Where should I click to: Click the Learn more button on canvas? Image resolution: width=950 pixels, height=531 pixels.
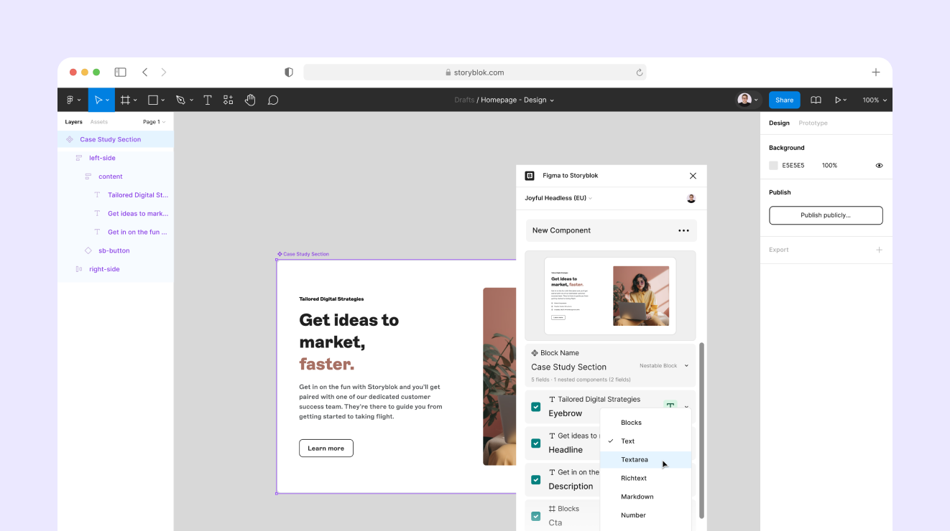[x=326, y=448]
